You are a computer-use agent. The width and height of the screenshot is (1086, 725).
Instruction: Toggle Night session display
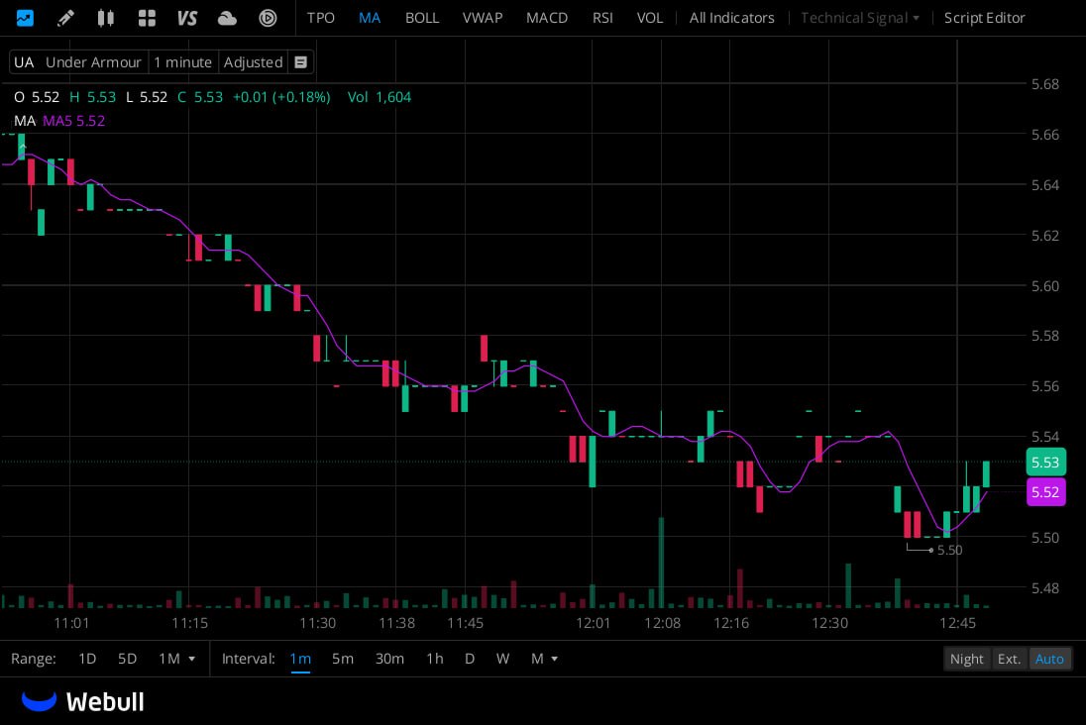[x=967, y=659]
